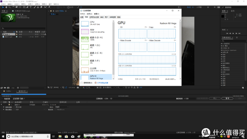Click the color swatch in Info panel
Screen dimensions: 247x139
pyautogui.click(x=223, y=16)
